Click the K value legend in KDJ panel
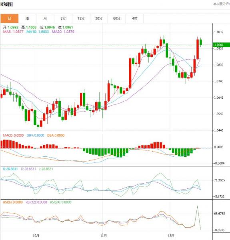This screenshot has width=230, height=240. tap(10, 169)
